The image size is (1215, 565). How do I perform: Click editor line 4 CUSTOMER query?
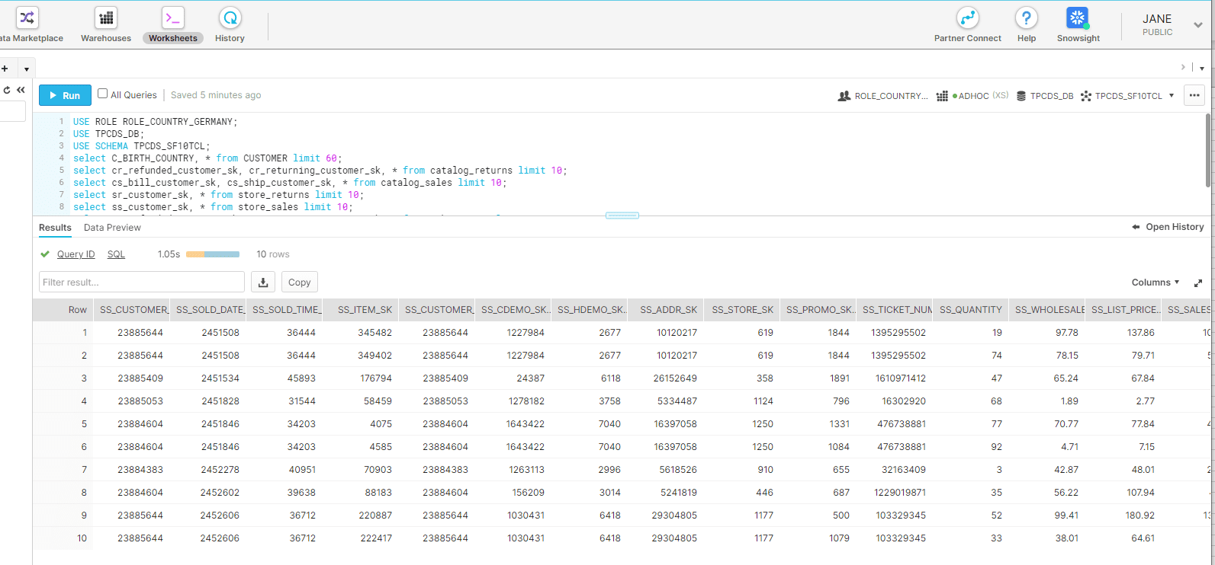pyautogui.click(x=207, y=158)
